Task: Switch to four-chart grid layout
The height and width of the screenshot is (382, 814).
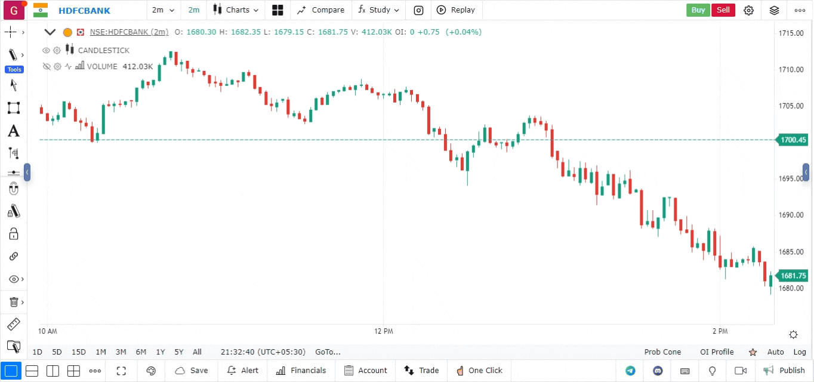Action: pos(73,371)
